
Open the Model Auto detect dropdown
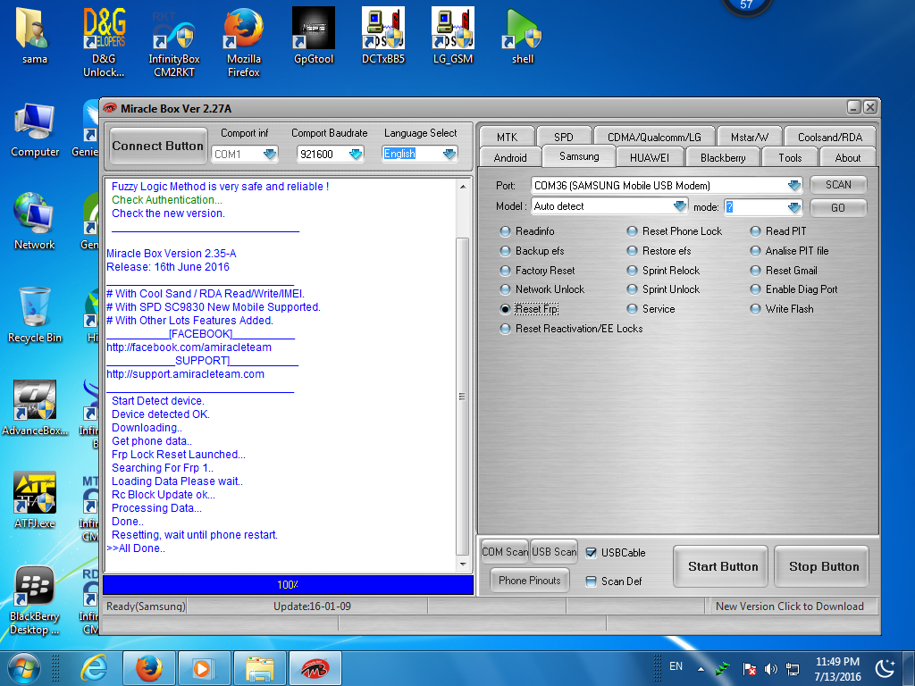click(x=680, y=206)
